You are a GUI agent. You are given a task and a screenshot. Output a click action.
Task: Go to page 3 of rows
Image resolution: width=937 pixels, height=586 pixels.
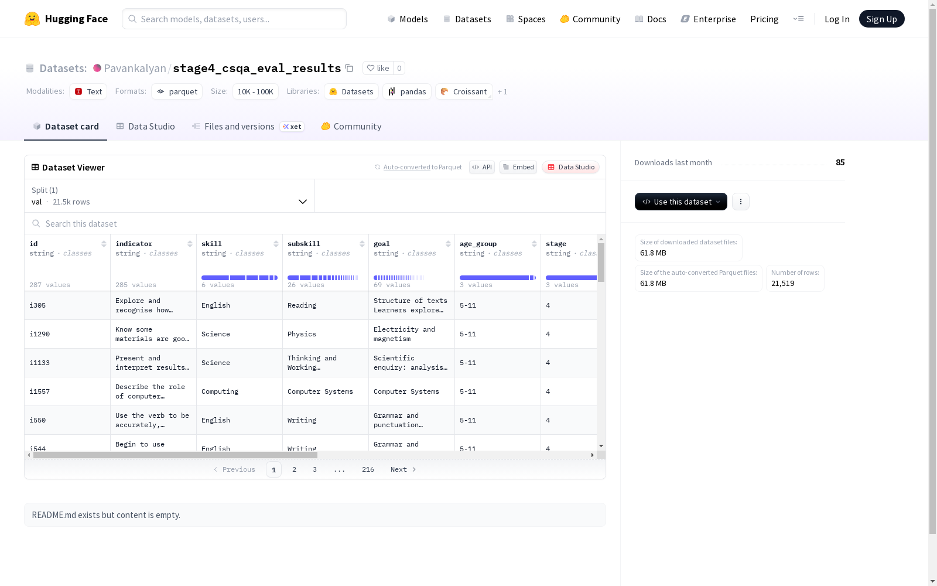[x=314, y=469]
